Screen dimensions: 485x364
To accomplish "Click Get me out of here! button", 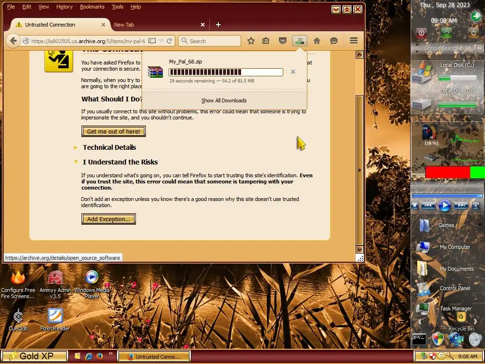I will (113, 131).
